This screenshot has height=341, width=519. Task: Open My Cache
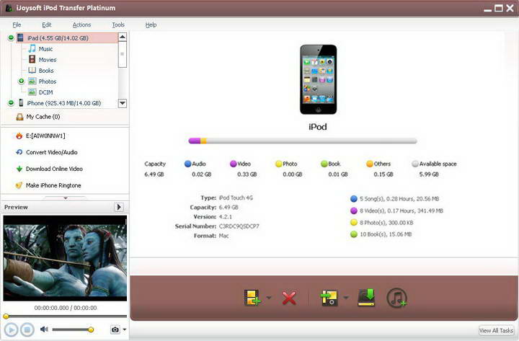pos(43,117)
